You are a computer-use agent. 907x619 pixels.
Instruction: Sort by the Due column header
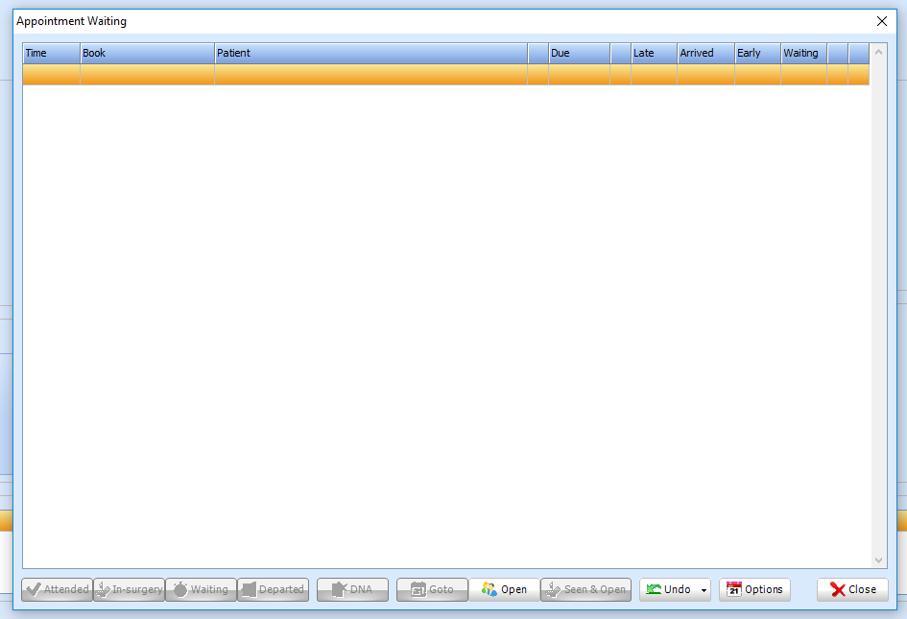click(x=579, y=53)
